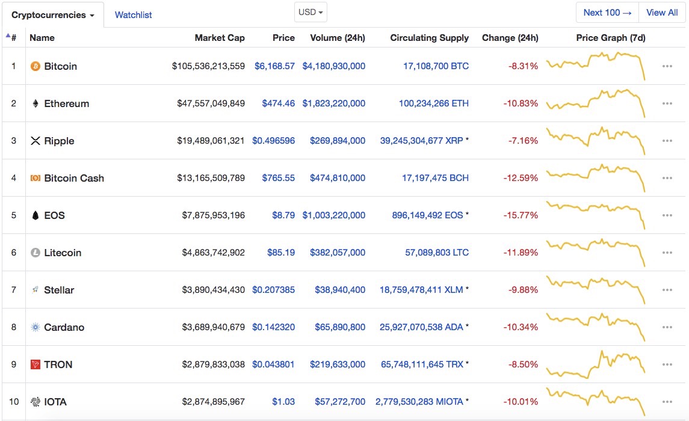Viewport: 689px width, 421px height.
Task: Click the Price Graph (7d) header
Action: [x=611, y=38]
